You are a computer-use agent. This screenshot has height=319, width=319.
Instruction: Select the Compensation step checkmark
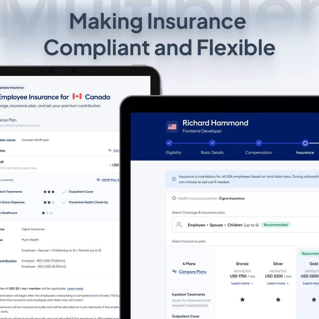(259, 143)
